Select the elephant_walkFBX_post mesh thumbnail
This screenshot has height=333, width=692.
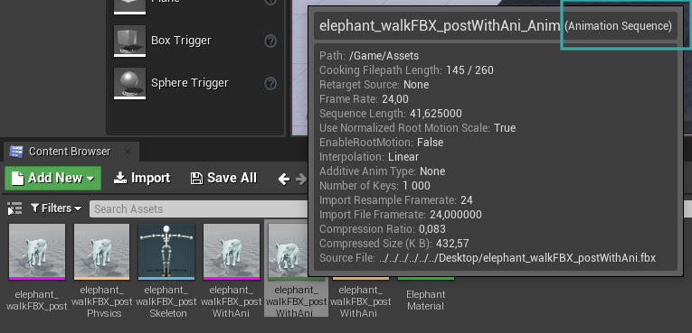coord(37,252)
